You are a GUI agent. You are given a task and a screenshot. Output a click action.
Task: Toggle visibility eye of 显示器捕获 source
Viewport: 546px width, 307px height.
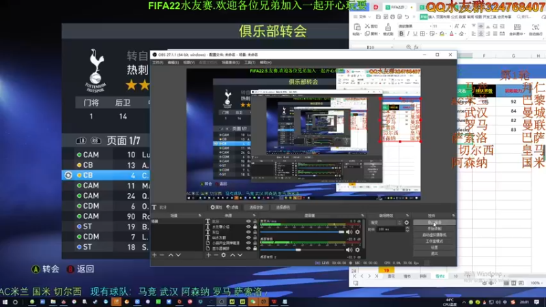(x=248, y=248)
